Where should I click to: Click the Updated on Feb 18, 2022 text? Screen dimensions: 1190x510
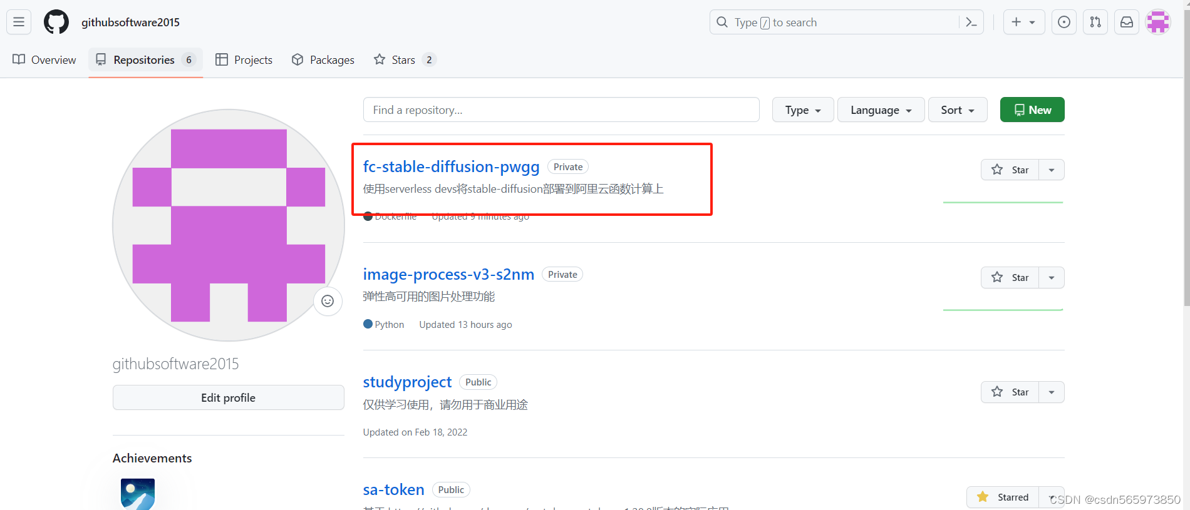(x=415, y=432)
